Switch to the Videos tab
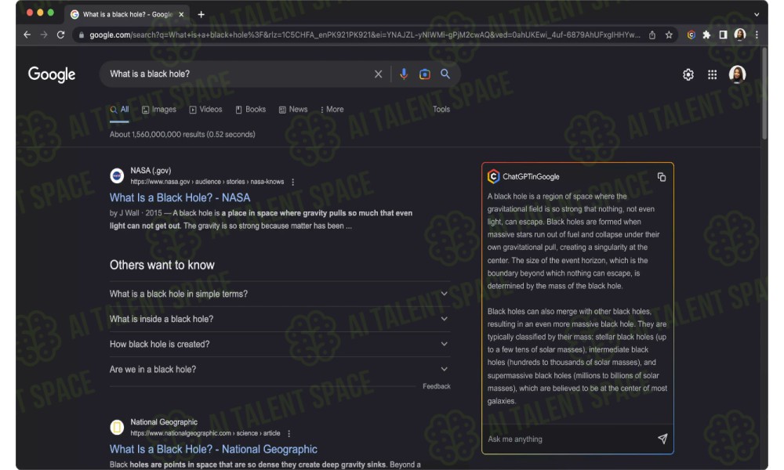Image resolution: width=784 pixels, height=470 pixels. pos(205,110)
